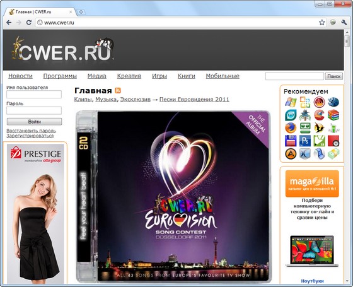Open the Программы menu item
The height and width of the screenshot is (287, 353).
(60, 76)
